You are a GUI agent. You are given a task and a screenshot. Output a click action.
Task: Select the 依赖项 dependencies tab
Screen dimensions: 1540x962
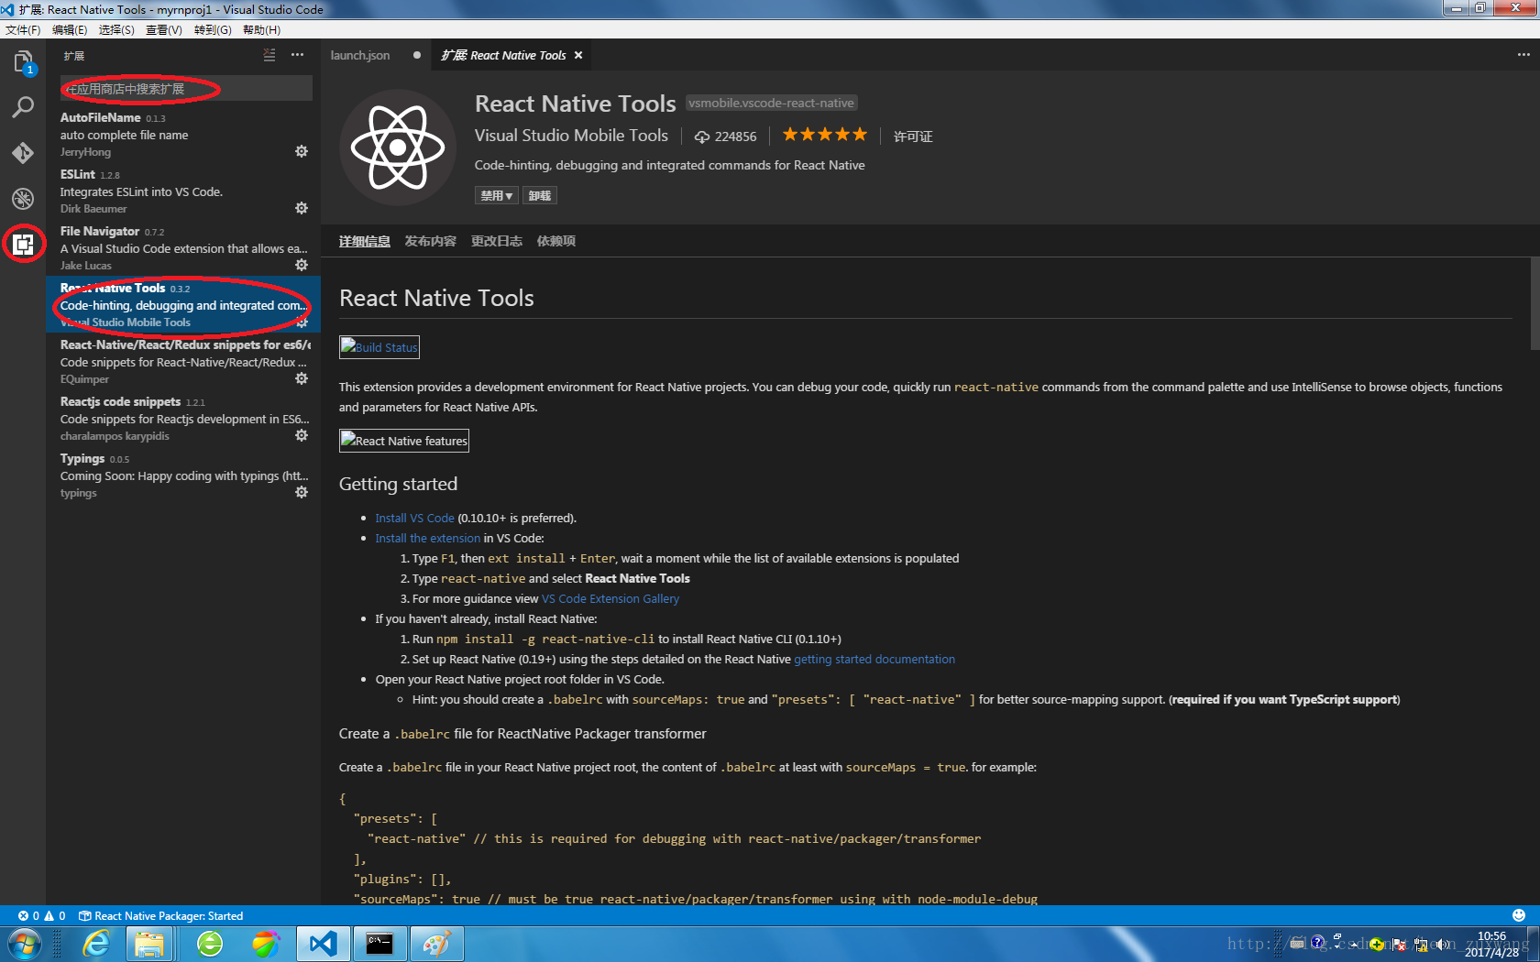click(x=556, y=241)
